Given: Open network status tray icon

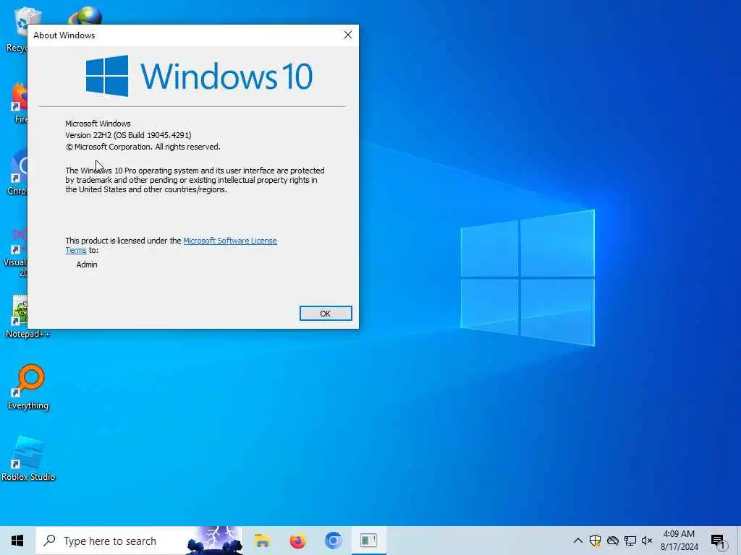Looking at the screenshot, I should point(630,541).
